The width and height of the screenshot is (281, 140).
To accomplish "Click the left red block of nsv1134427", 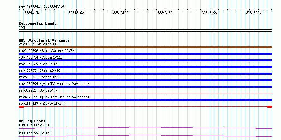I will [21, 107].
